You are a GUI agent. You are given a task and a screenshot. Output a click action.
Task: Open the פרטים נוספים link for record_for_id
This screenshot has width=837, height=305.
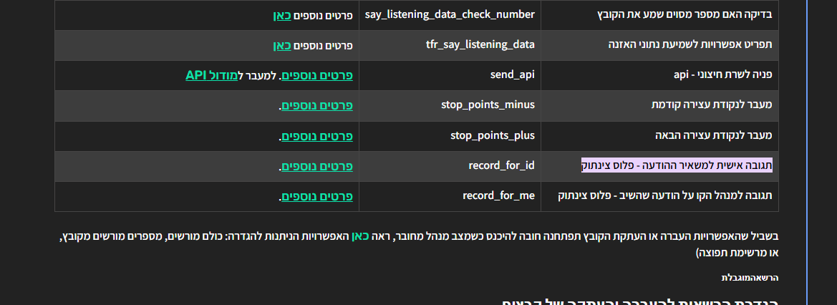click(x=317, y=166)
